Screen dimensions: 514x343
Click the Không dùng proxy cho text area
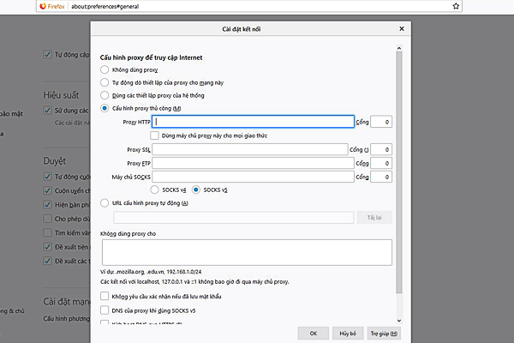click(246, 252)
